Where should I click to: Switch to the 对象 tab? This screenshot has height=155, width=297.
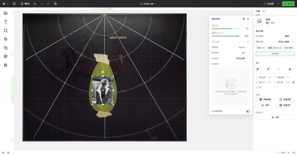[x=258, y=11]
